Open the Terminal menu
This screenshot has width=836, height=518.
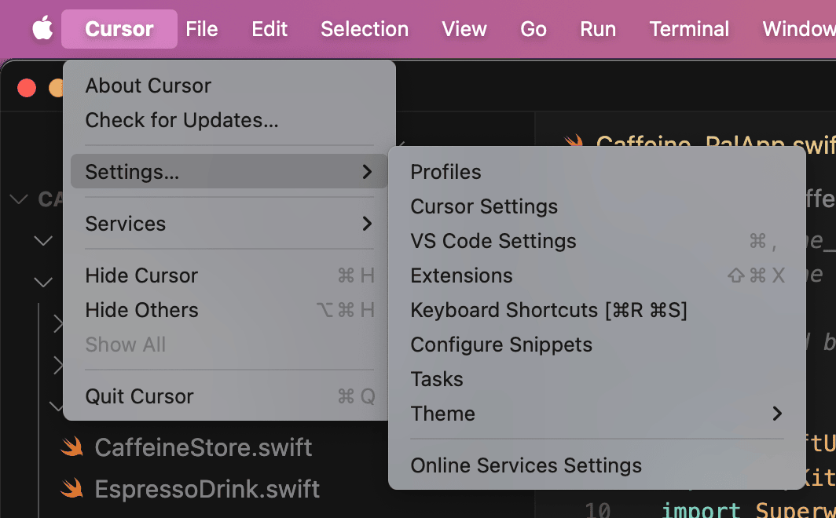(x=689, y=29)
